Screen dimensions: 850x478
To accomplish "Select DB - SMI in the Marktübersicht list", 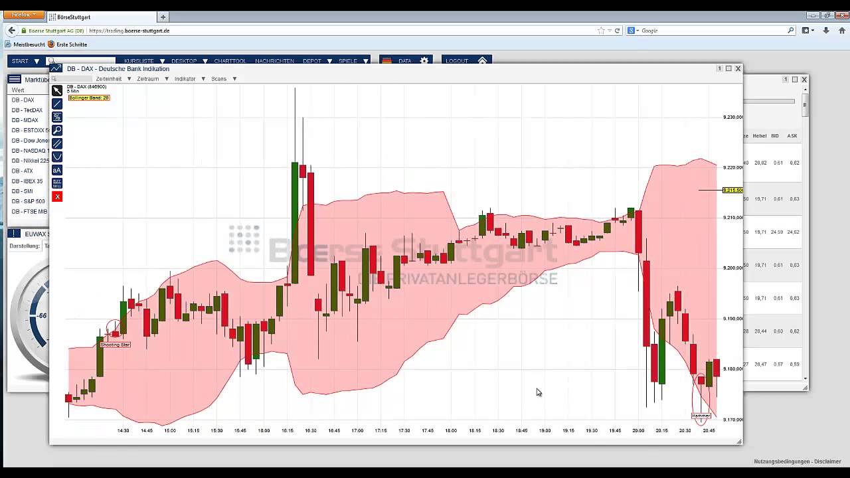I will 22,191.
